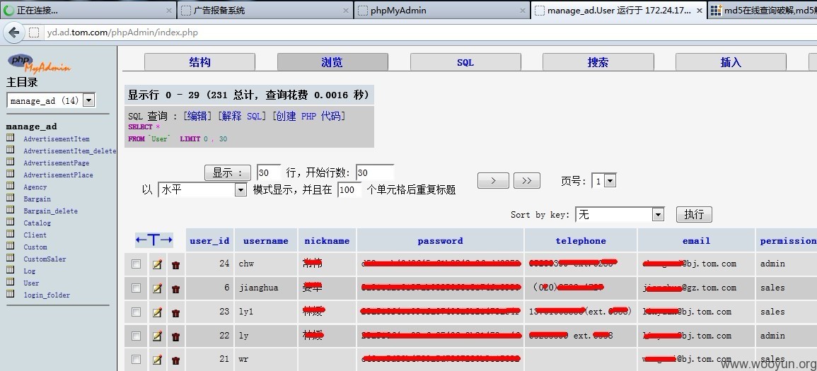Open the manage_ad database link

tap(31, 126)
